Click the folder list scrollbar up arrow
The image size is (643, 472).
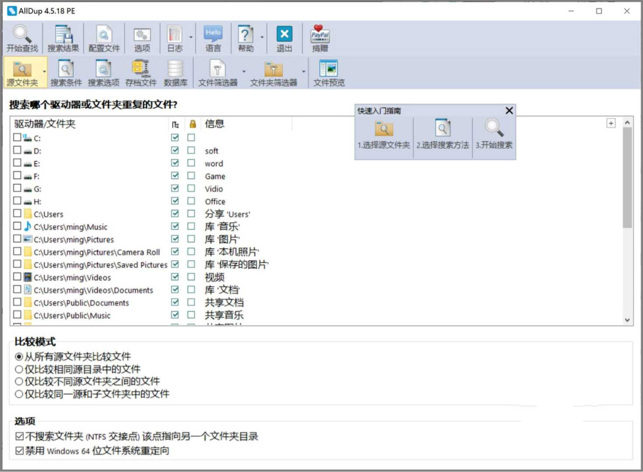pos(627,123)
